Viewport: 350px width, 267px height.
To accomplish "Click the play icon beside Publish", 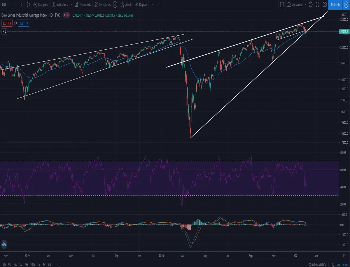I will tap(346, 5).
